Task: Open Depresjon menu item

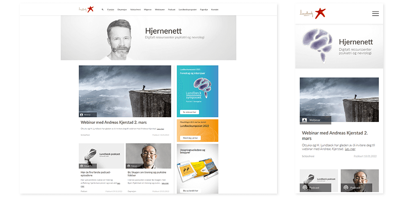Action: pos(122,10)
